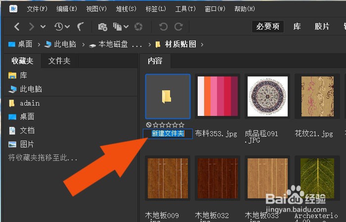
Task: Open the 视图(V) menu
Action: (x=96, y=9)
